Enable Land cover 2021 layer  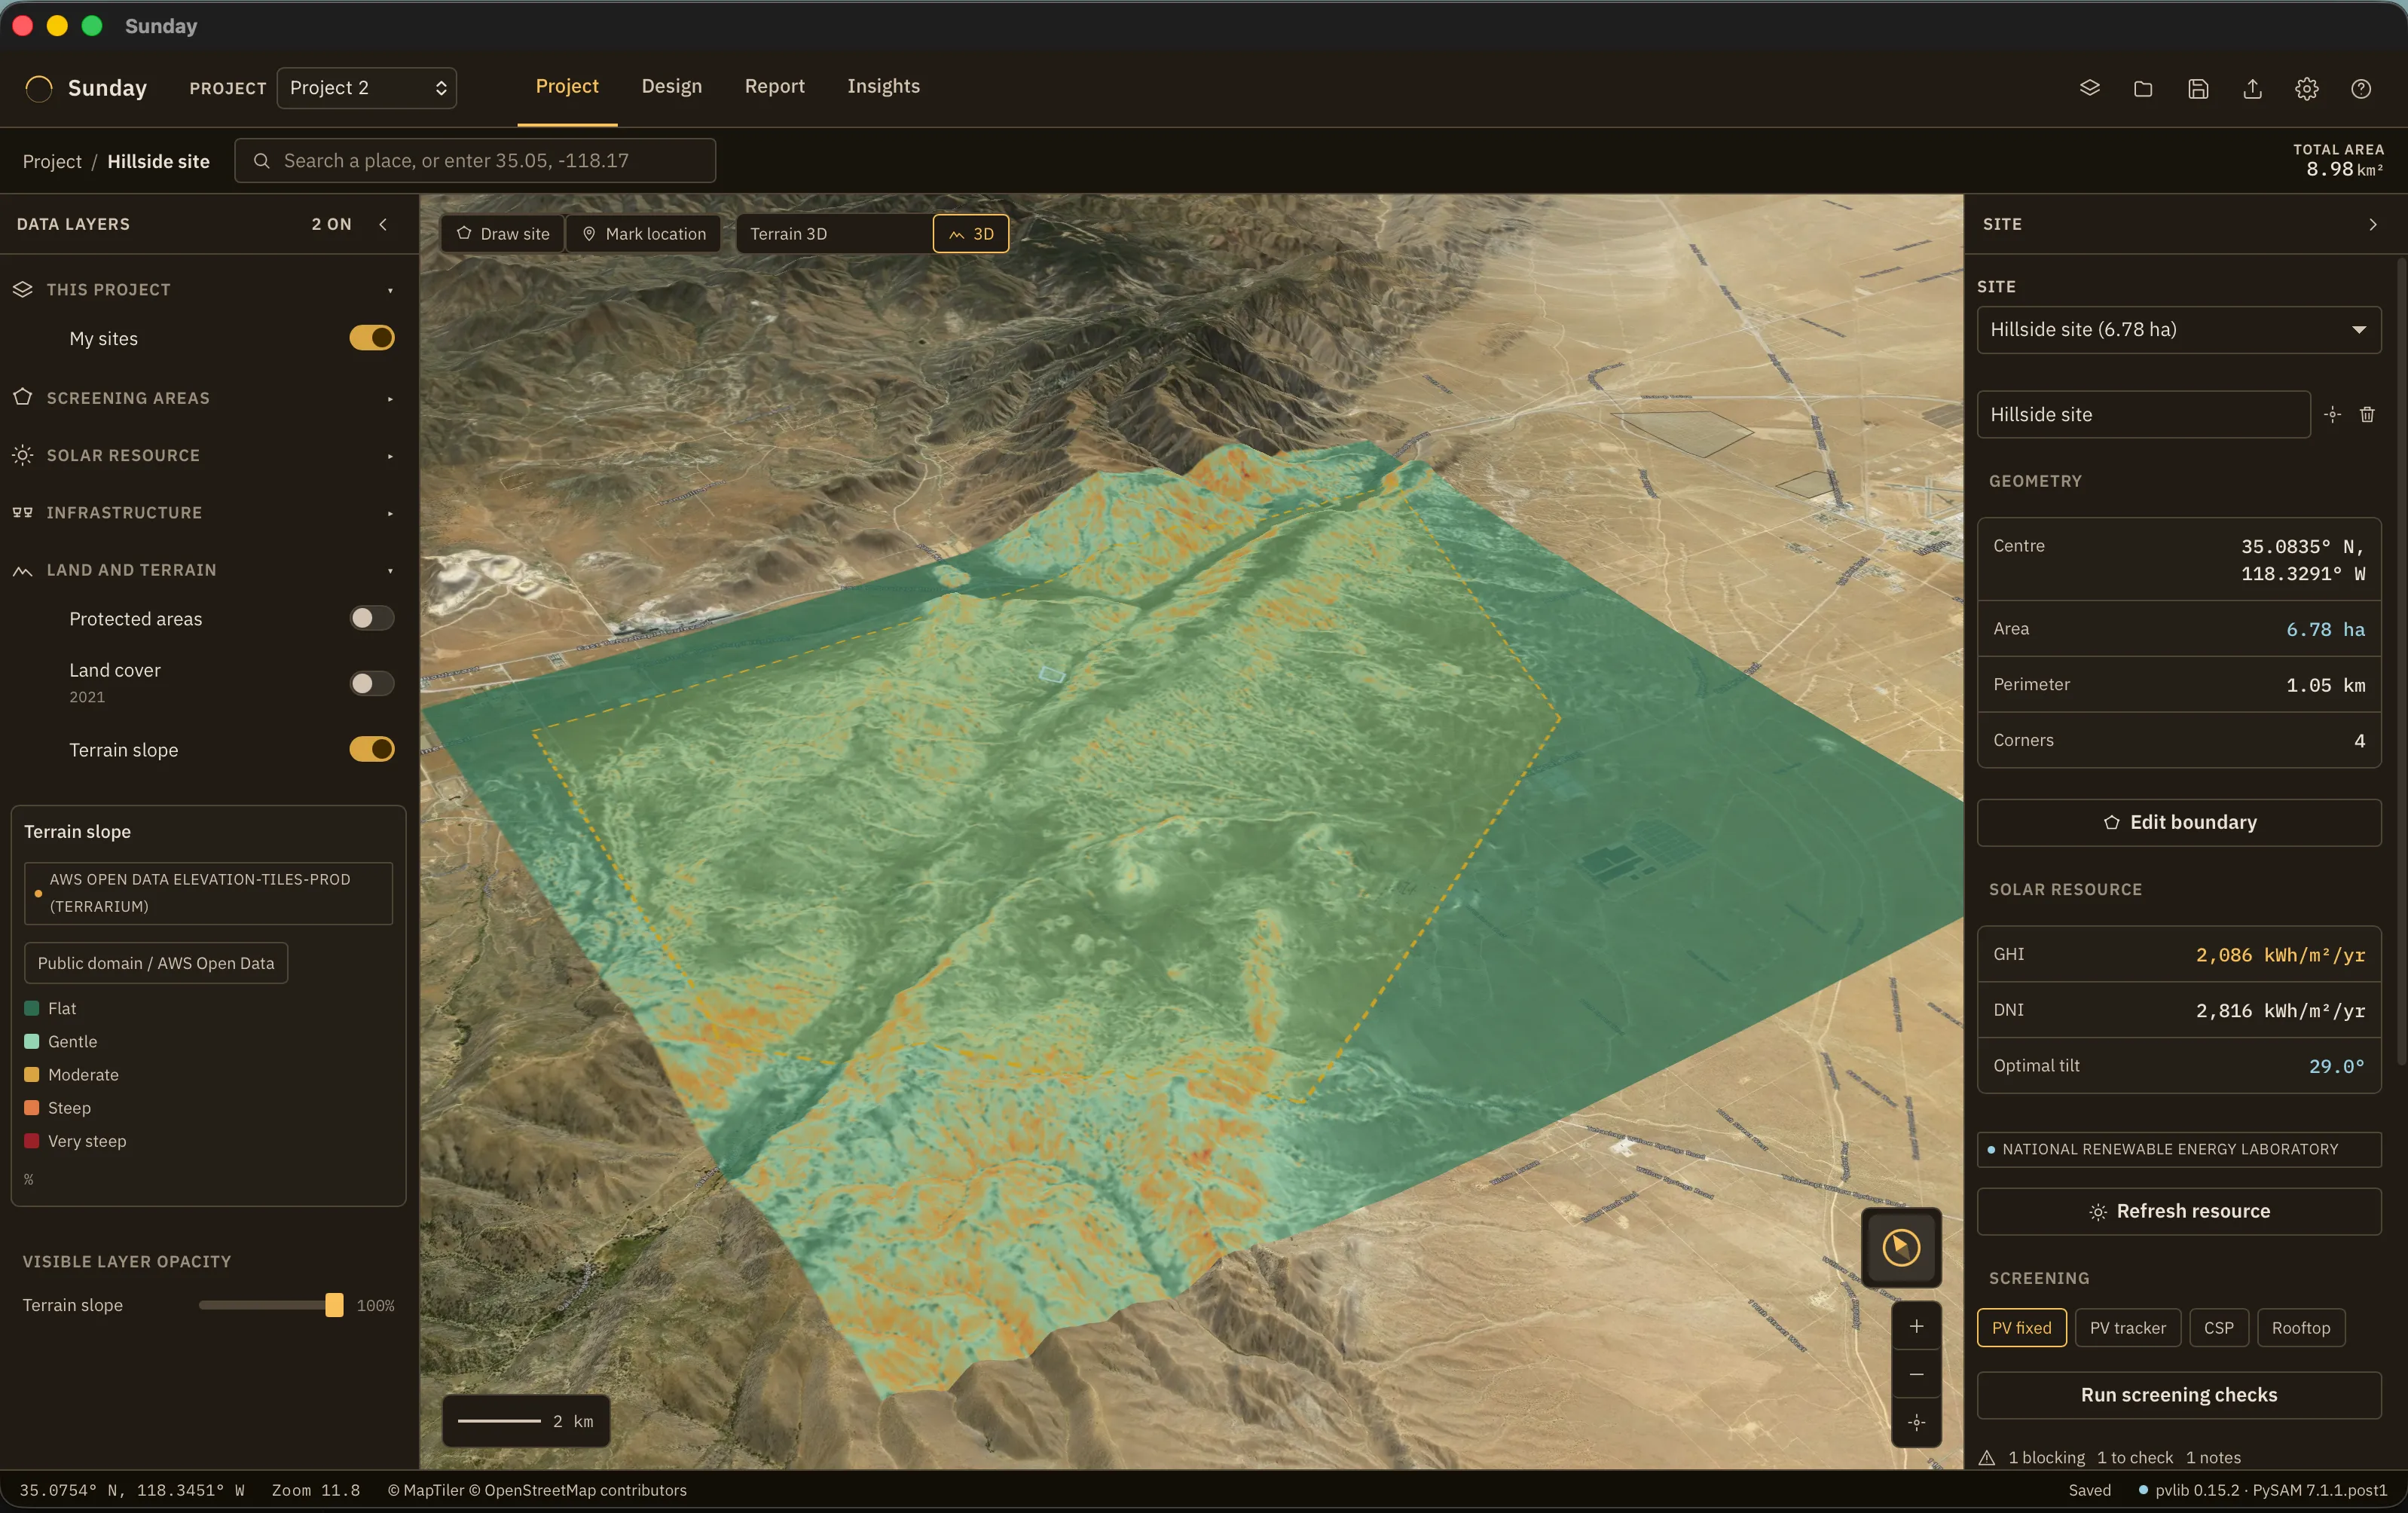click(x=371, y=683)
